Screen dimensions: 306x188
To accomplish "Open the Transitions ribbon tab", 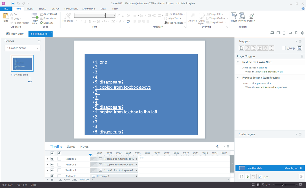I will click(x=71, y=9).
